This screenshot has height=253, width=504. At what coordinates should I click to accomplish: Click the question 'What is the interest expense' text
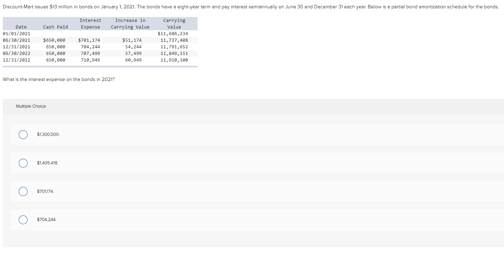tap(59, 80)
